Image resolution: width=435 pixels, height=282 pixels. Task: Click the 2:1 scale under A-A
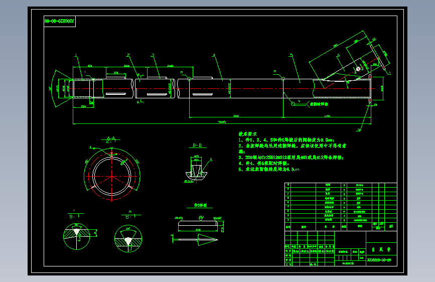111,142
